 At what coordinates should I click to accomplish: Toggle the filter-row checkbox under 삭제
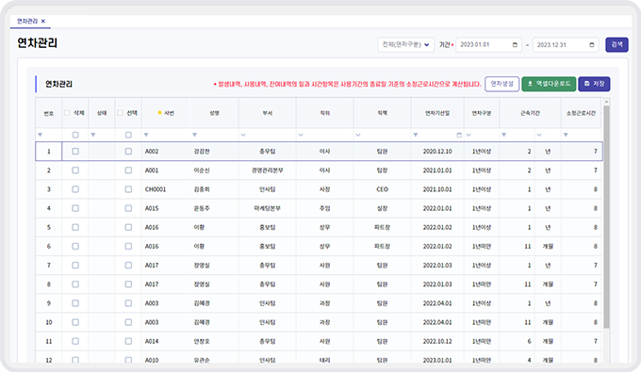click(75, 135)
